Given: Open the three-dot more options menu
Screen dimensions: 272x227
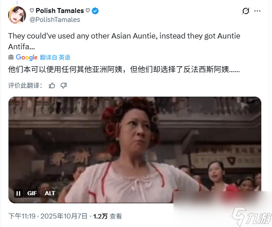Looking at the screenshot, I should [x=257, y=11].
